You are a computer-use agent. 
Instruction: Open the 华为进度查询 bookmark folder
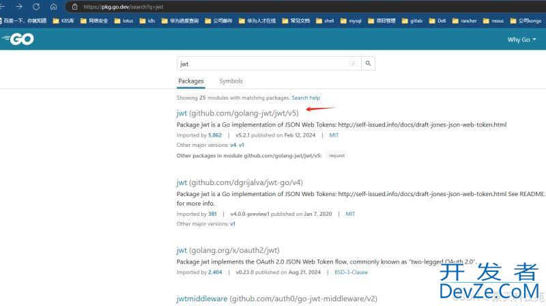180,21
